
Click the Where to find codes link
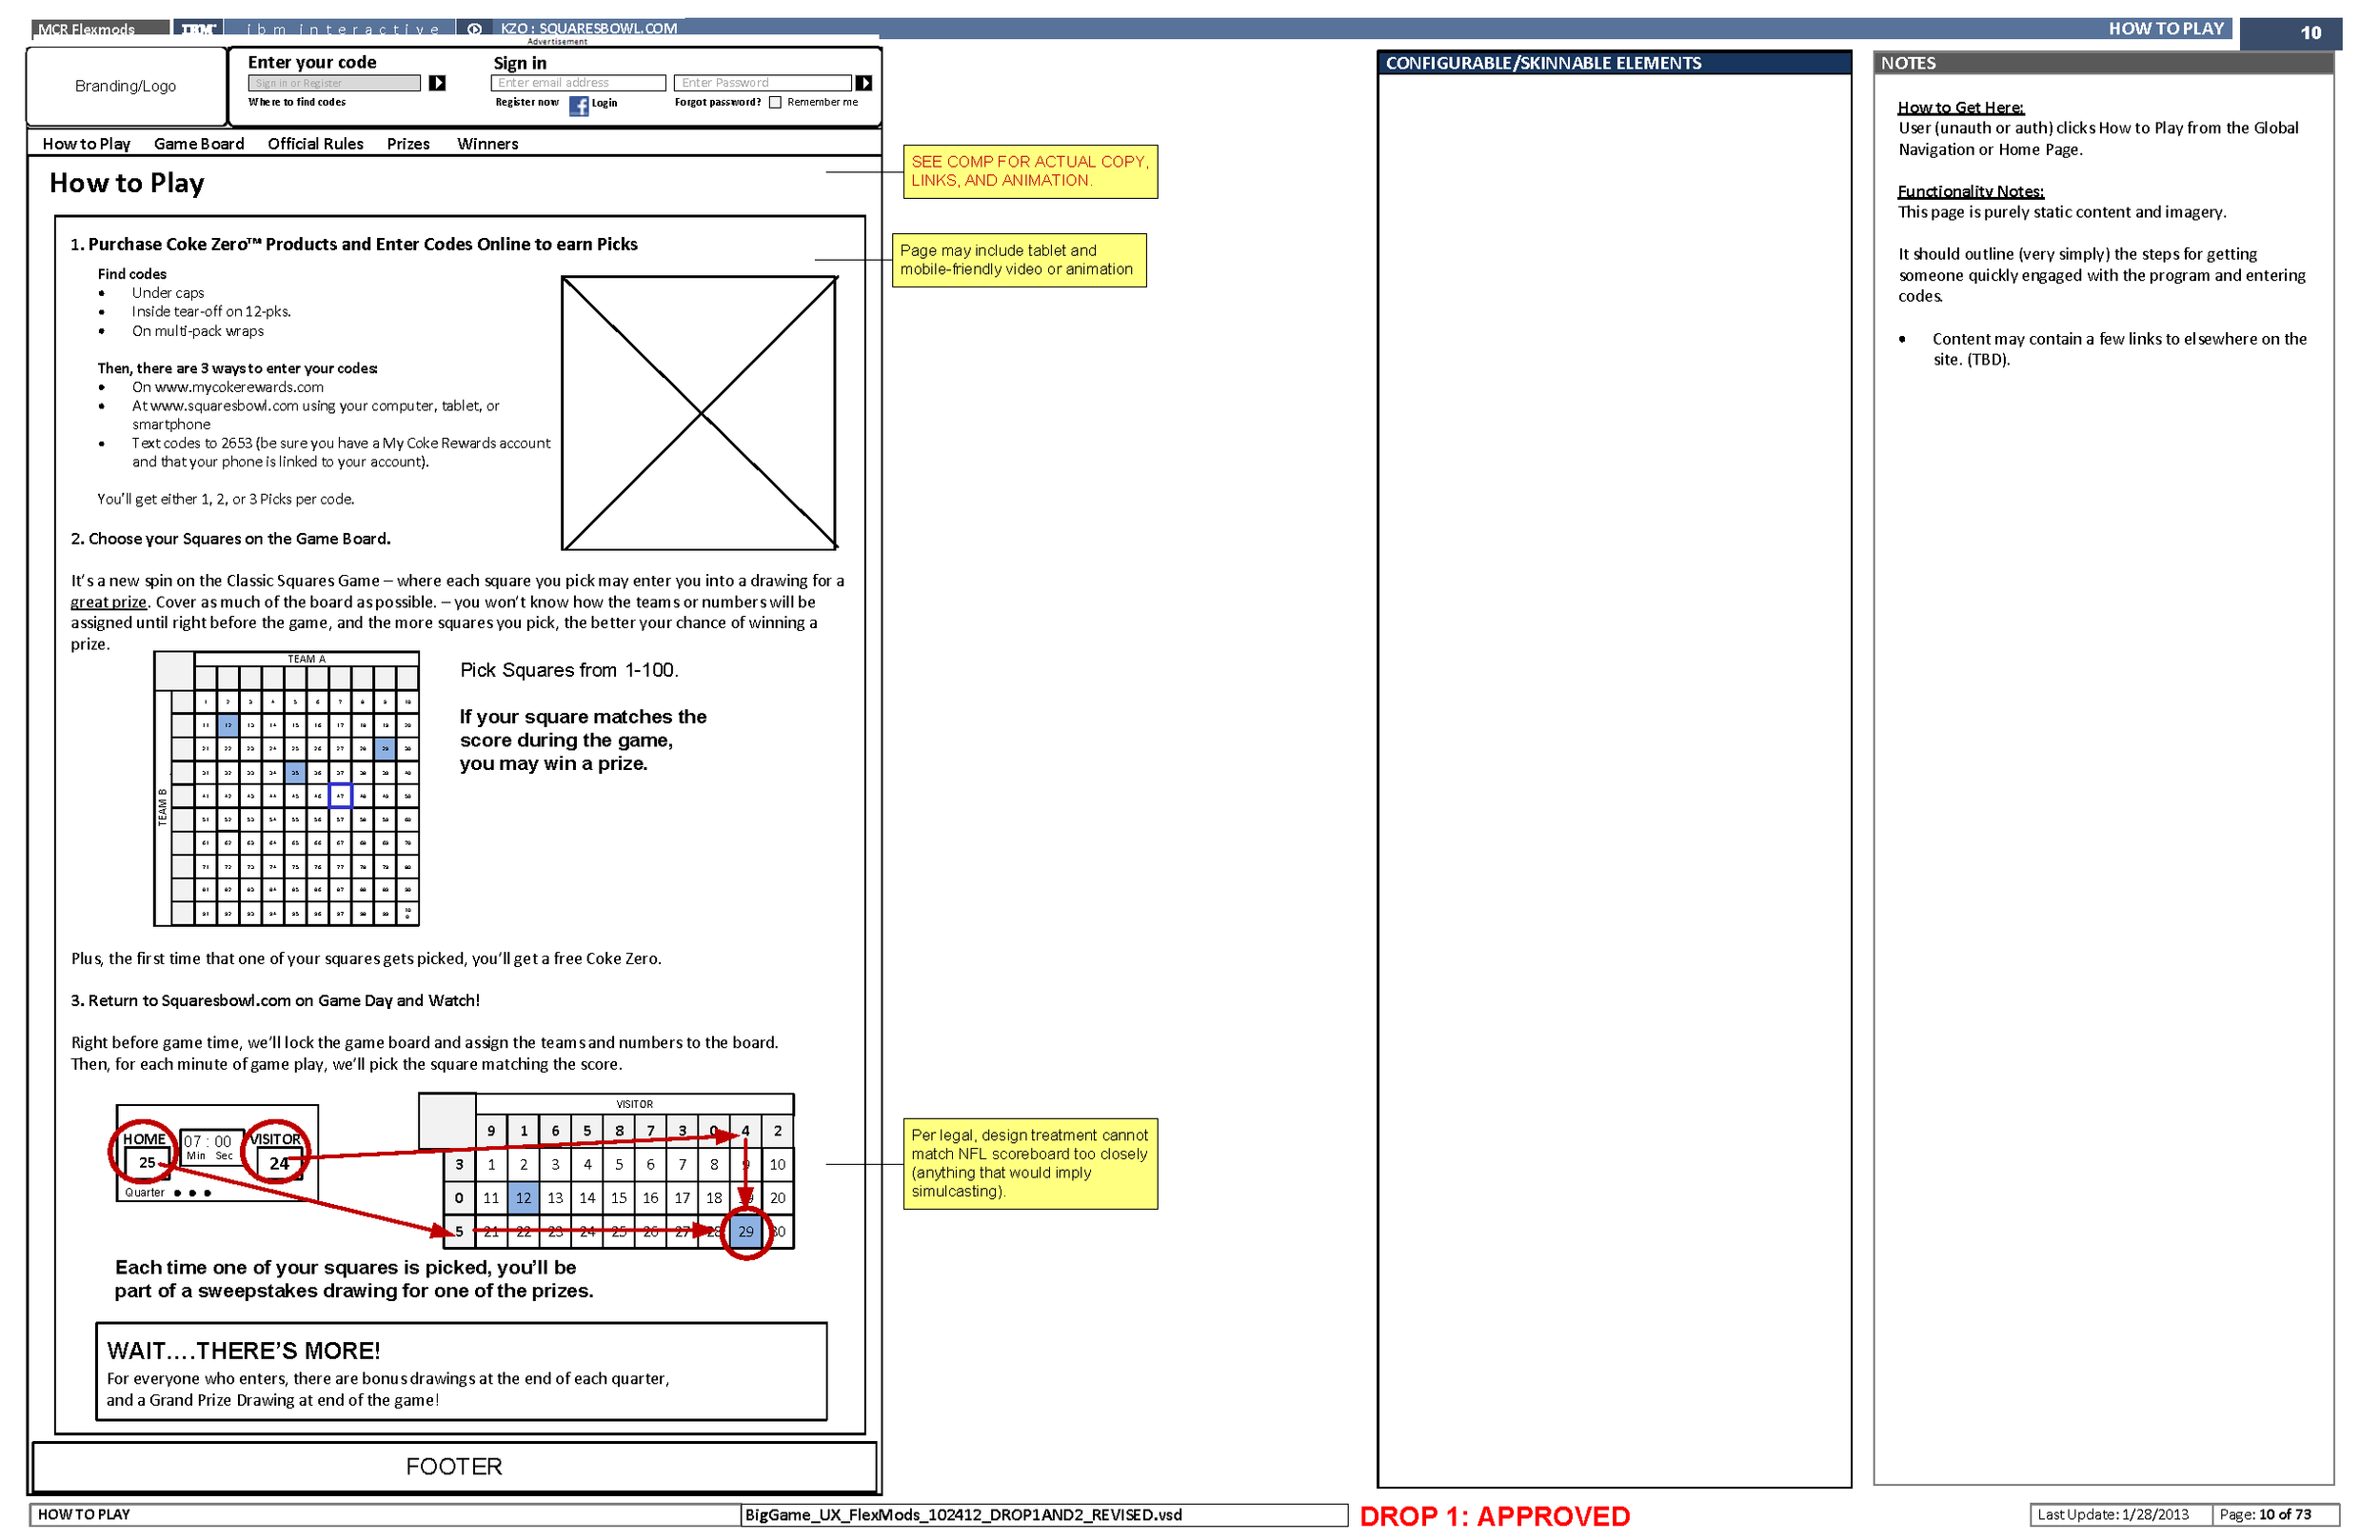tap(299, 103)
